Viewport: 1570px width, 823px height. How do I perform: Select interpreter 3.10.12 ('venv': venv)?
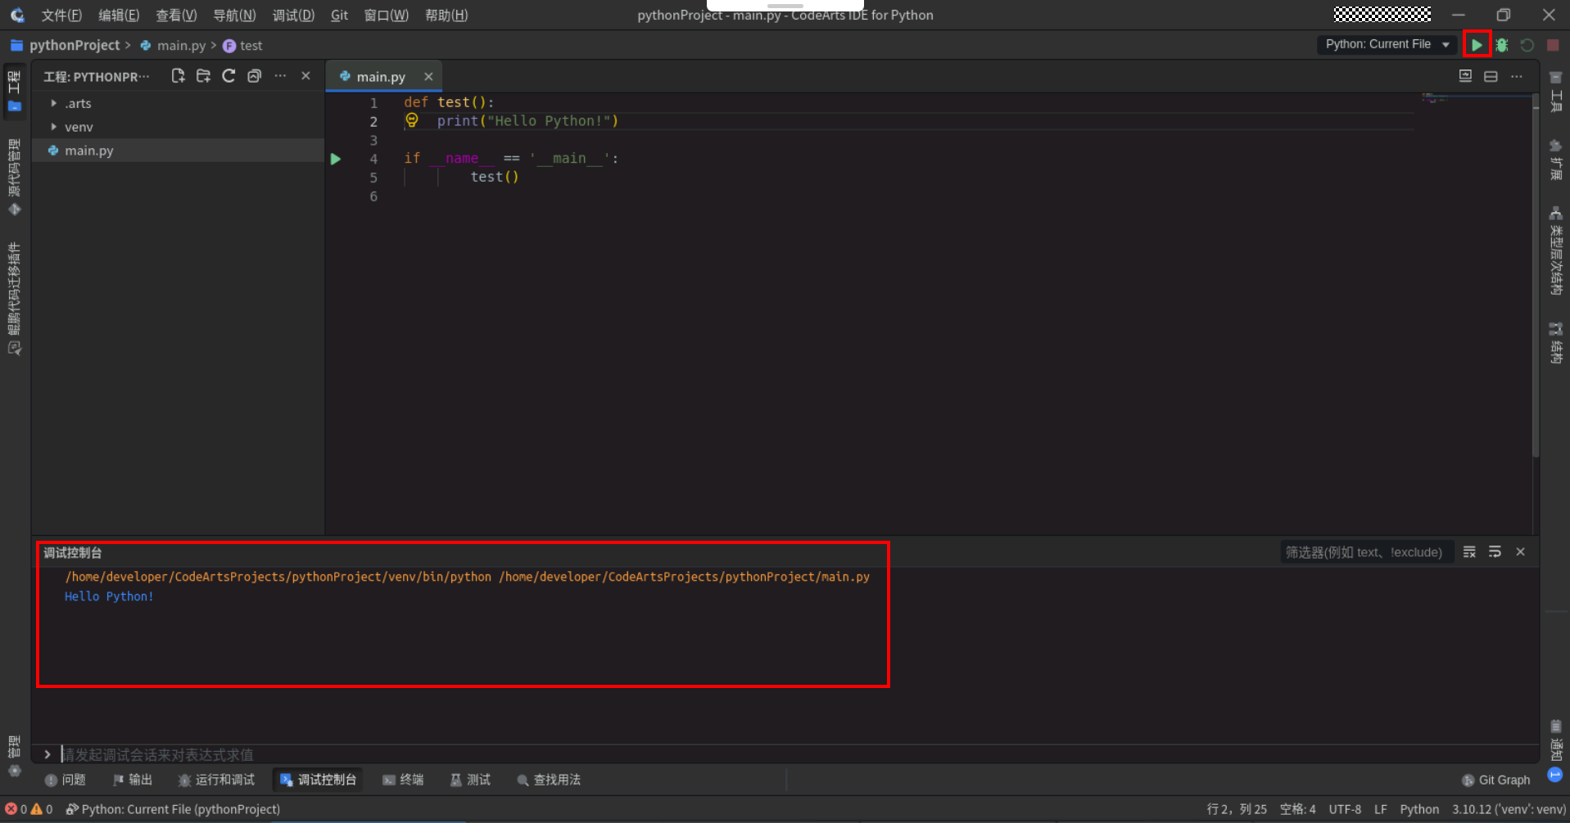tap(1509, 809)
